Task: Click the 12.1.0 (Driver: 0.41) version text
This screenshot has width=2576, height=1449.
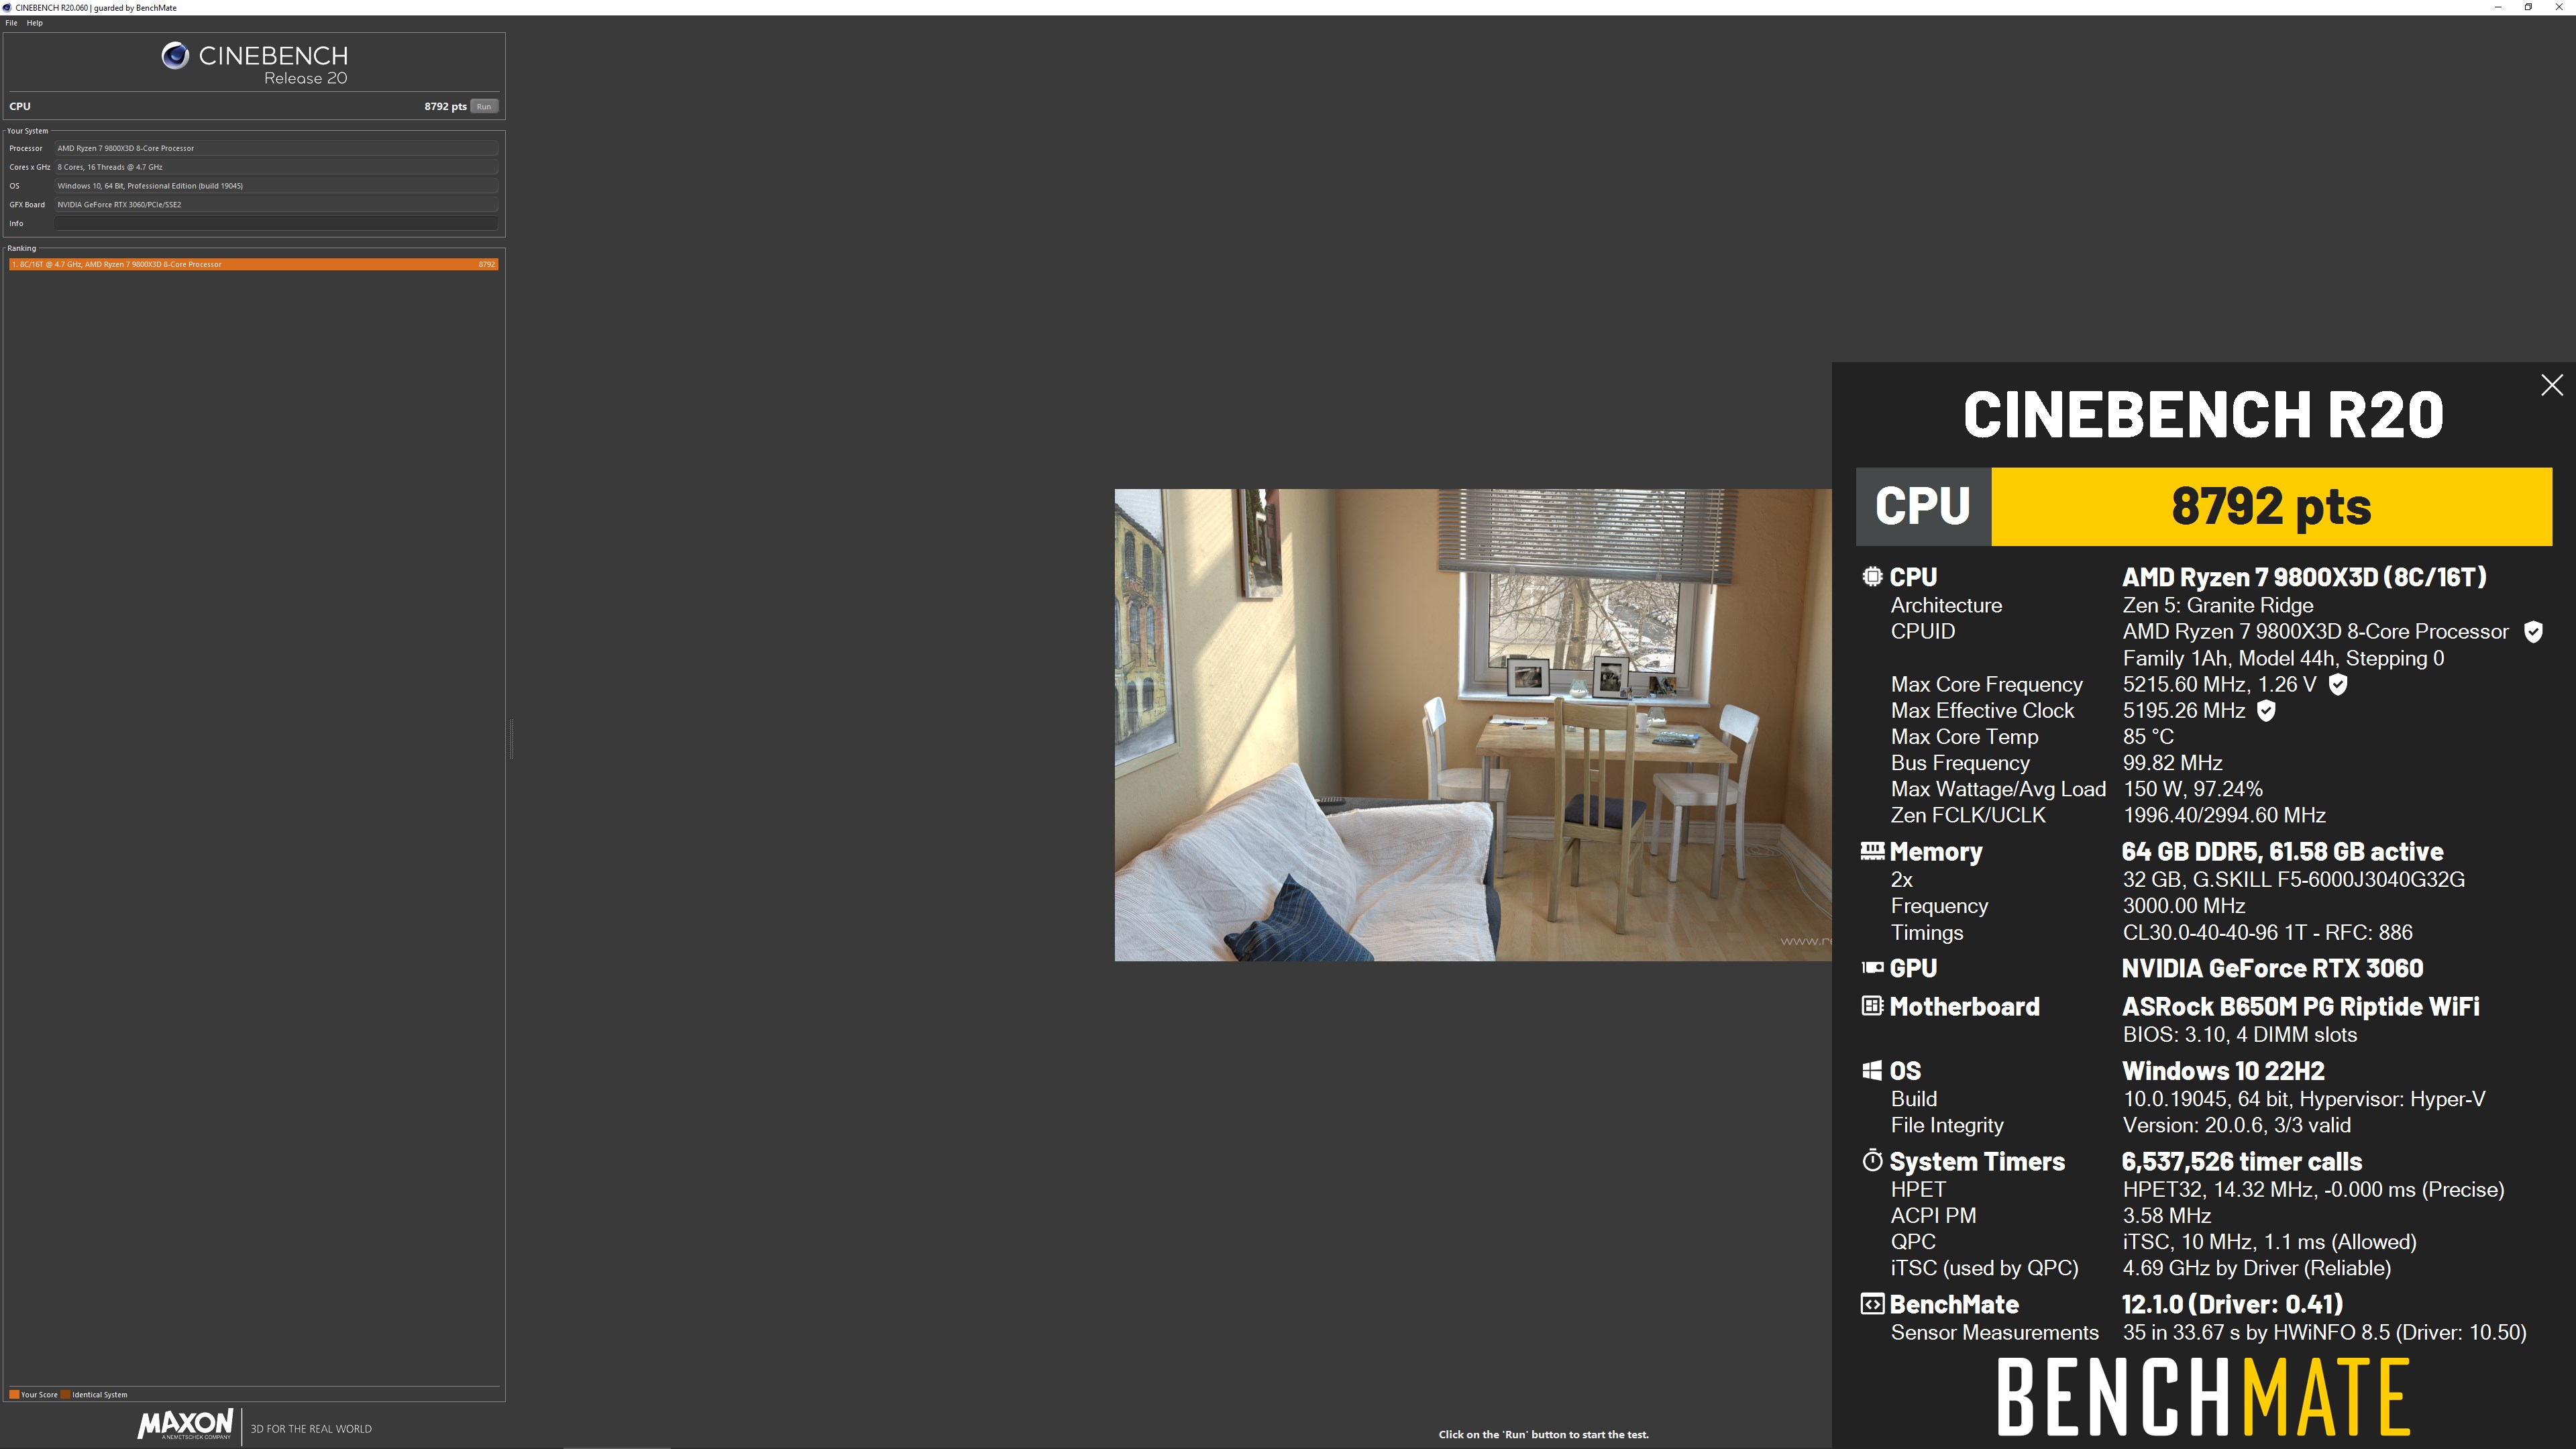Action: [x=2232, y=1305]
